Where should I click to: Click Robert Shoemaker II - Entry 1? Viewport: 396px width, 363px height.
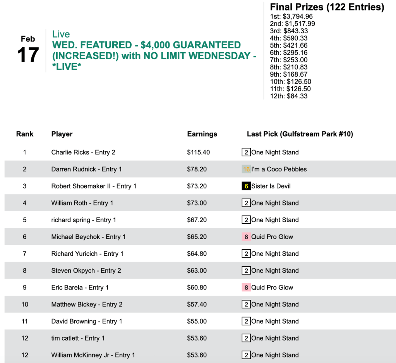coord(94,186)
